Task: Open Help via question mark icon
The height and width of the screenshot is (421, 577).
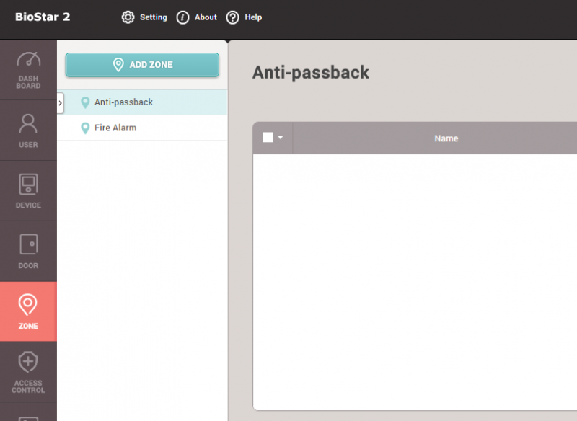Action: coord(232,17)
